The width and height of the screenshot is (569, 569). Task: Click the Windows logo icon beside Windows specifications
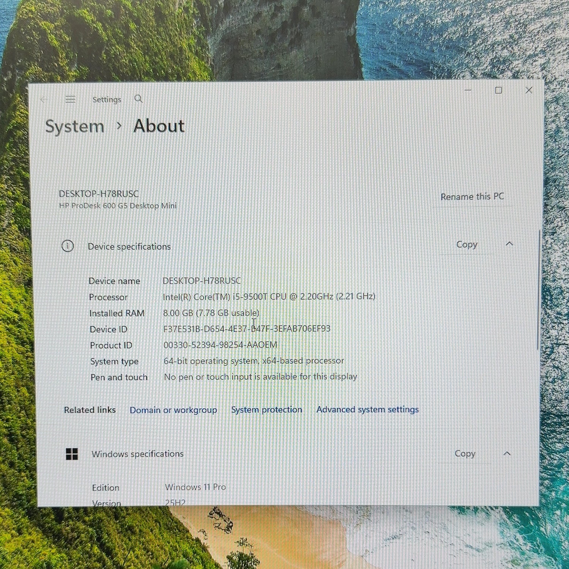(x=72, y=454)
